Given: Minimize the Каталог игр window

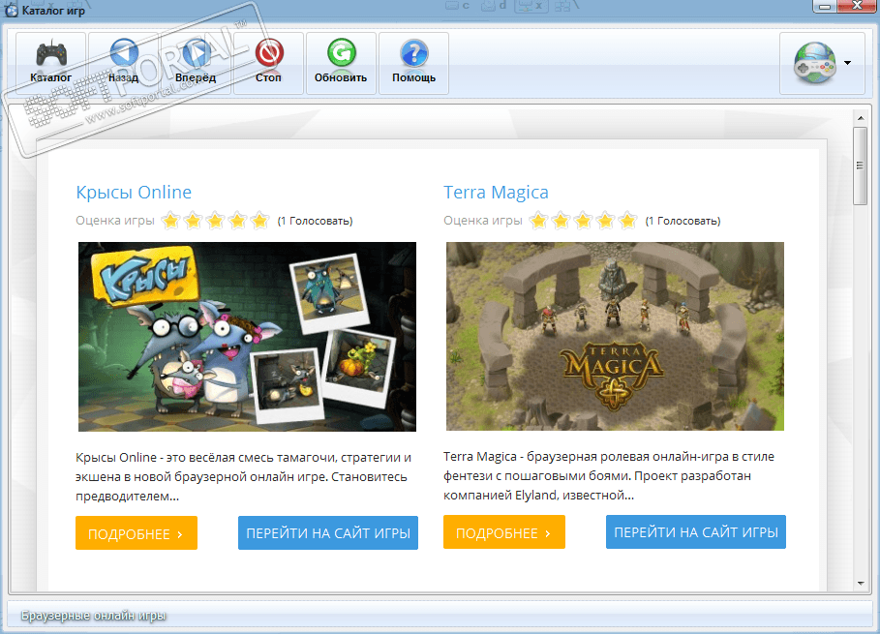Looking at the screenshot, I should [x=825, y=6].
